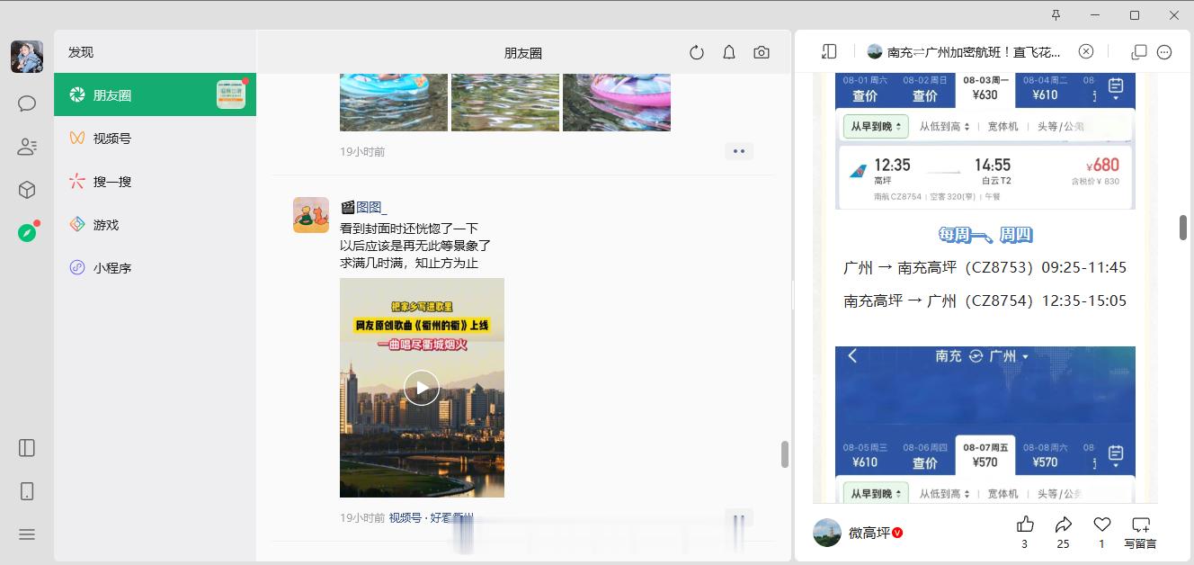Open the 微高坪 account name
This screenshot has height=565, width=1194.
point(869,533)
